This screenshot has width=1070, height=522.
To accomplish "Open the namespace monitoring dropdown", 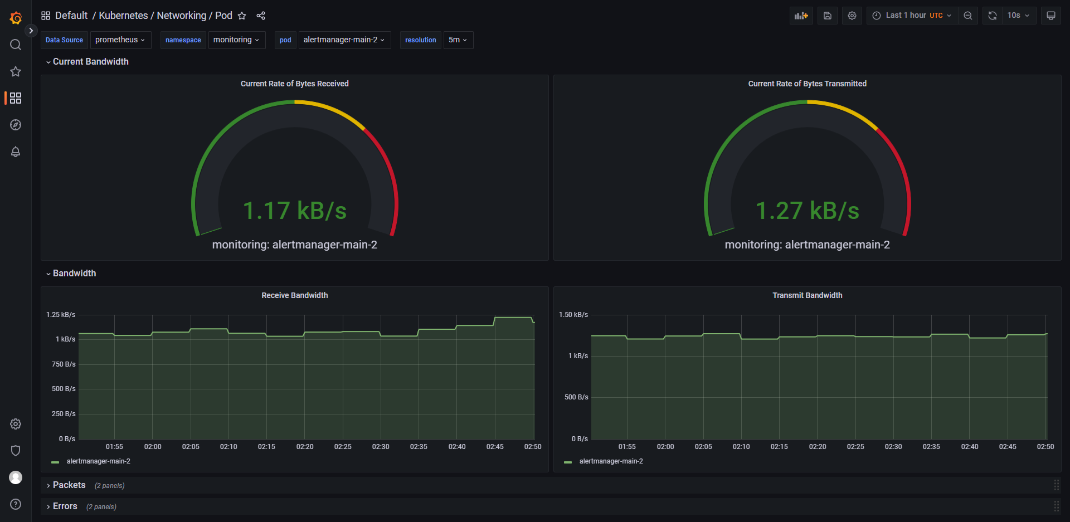I will pos(236,40).
